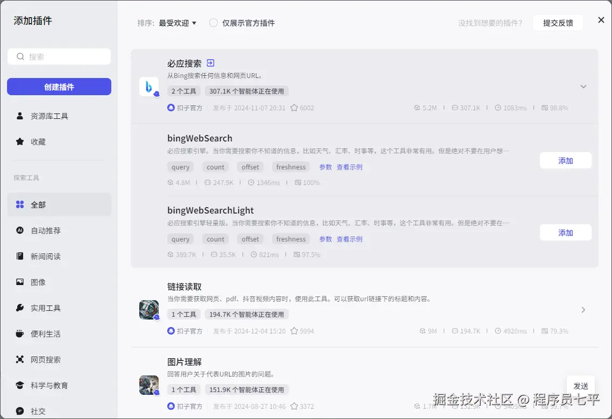Click the 1083ms response time clock icon

click(x=497, y=108)
